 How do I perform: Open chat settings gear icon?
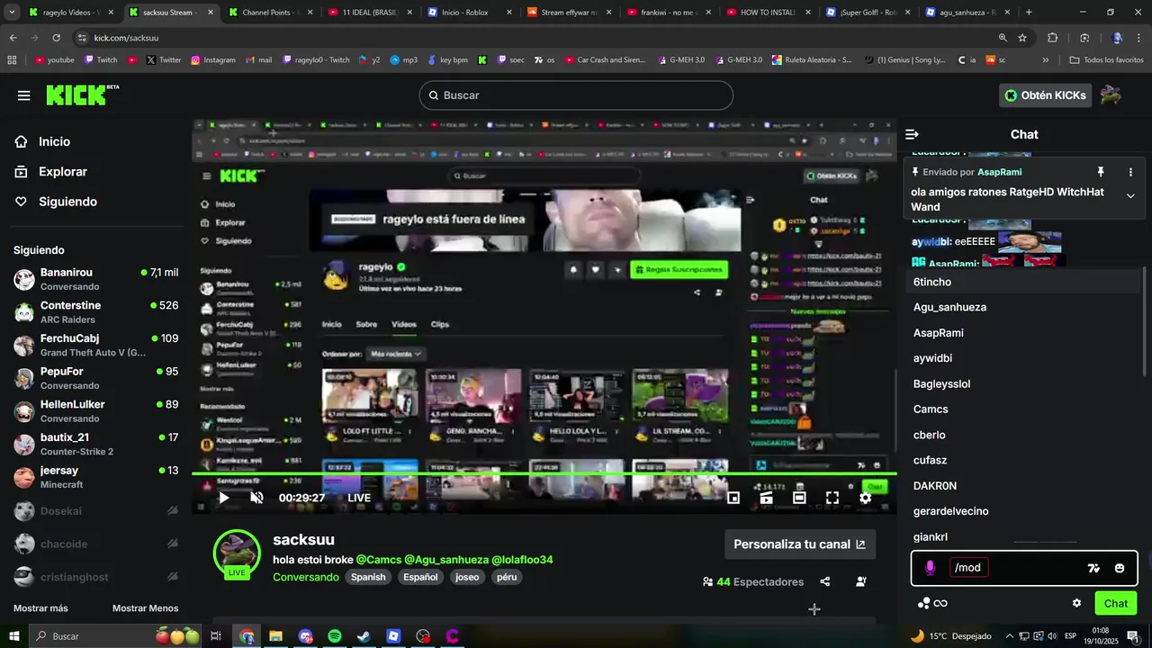coord(1076,603)
